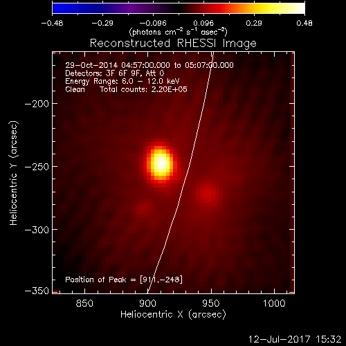Click the 12-Jul-2017 15:32 timestamp
Image resolution: width=346 pixels, height=346 pixels.
pos(295,339)
